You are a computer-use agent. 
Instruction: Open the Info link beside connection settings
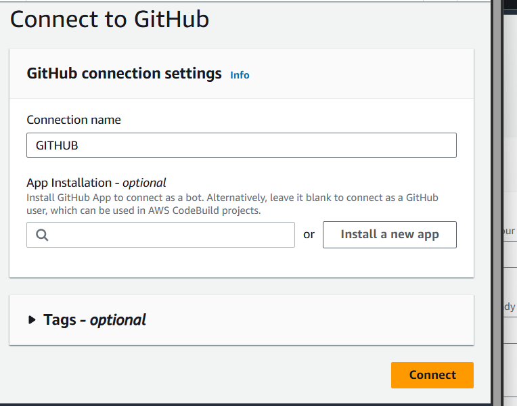tap(240, 75)
